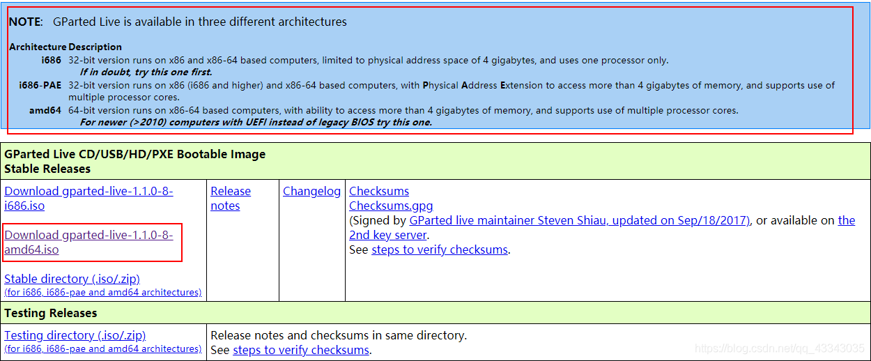Image resolution: width=871 pixels, height=361 pixels.
Task: Download gparted-live-1.1.0-8-amd64.iso
Action: 88,243
